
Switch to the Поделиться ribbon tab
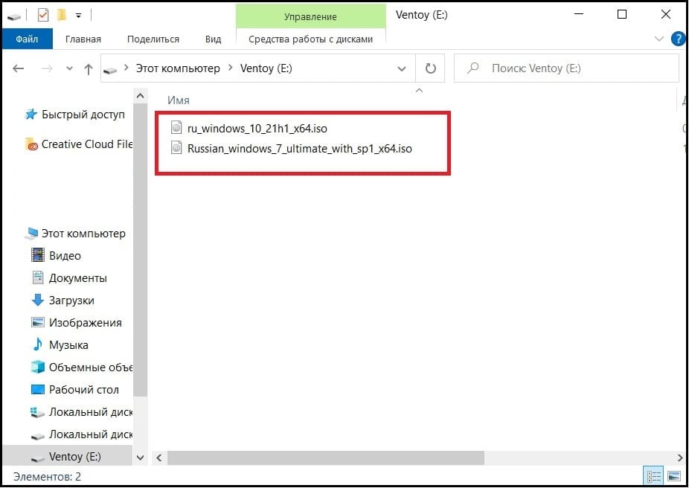click(x=153, y=39)
